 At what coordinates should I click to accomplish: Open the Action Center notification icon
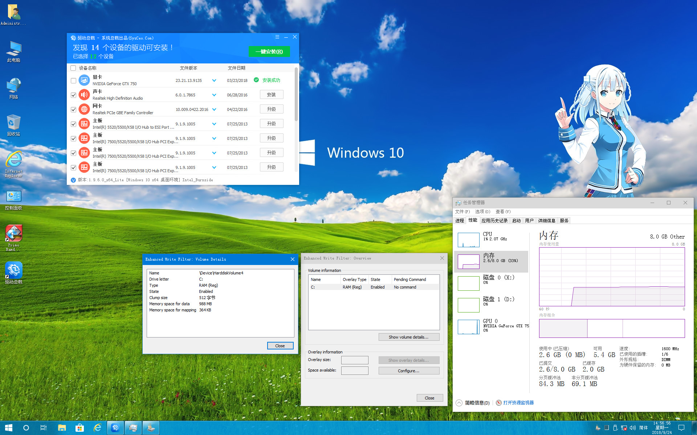(681, 428)
